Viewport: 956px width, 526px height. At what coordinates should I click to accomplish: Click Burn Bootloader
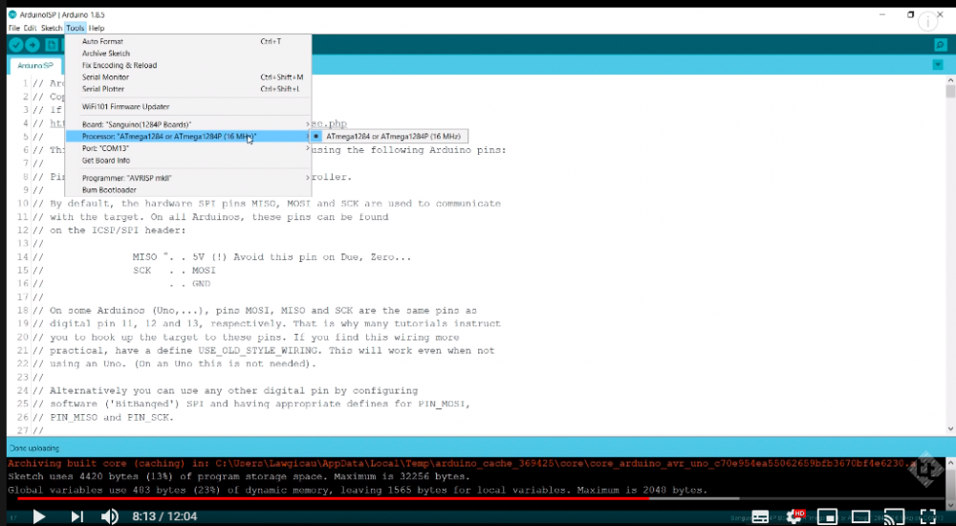point(188,189)
